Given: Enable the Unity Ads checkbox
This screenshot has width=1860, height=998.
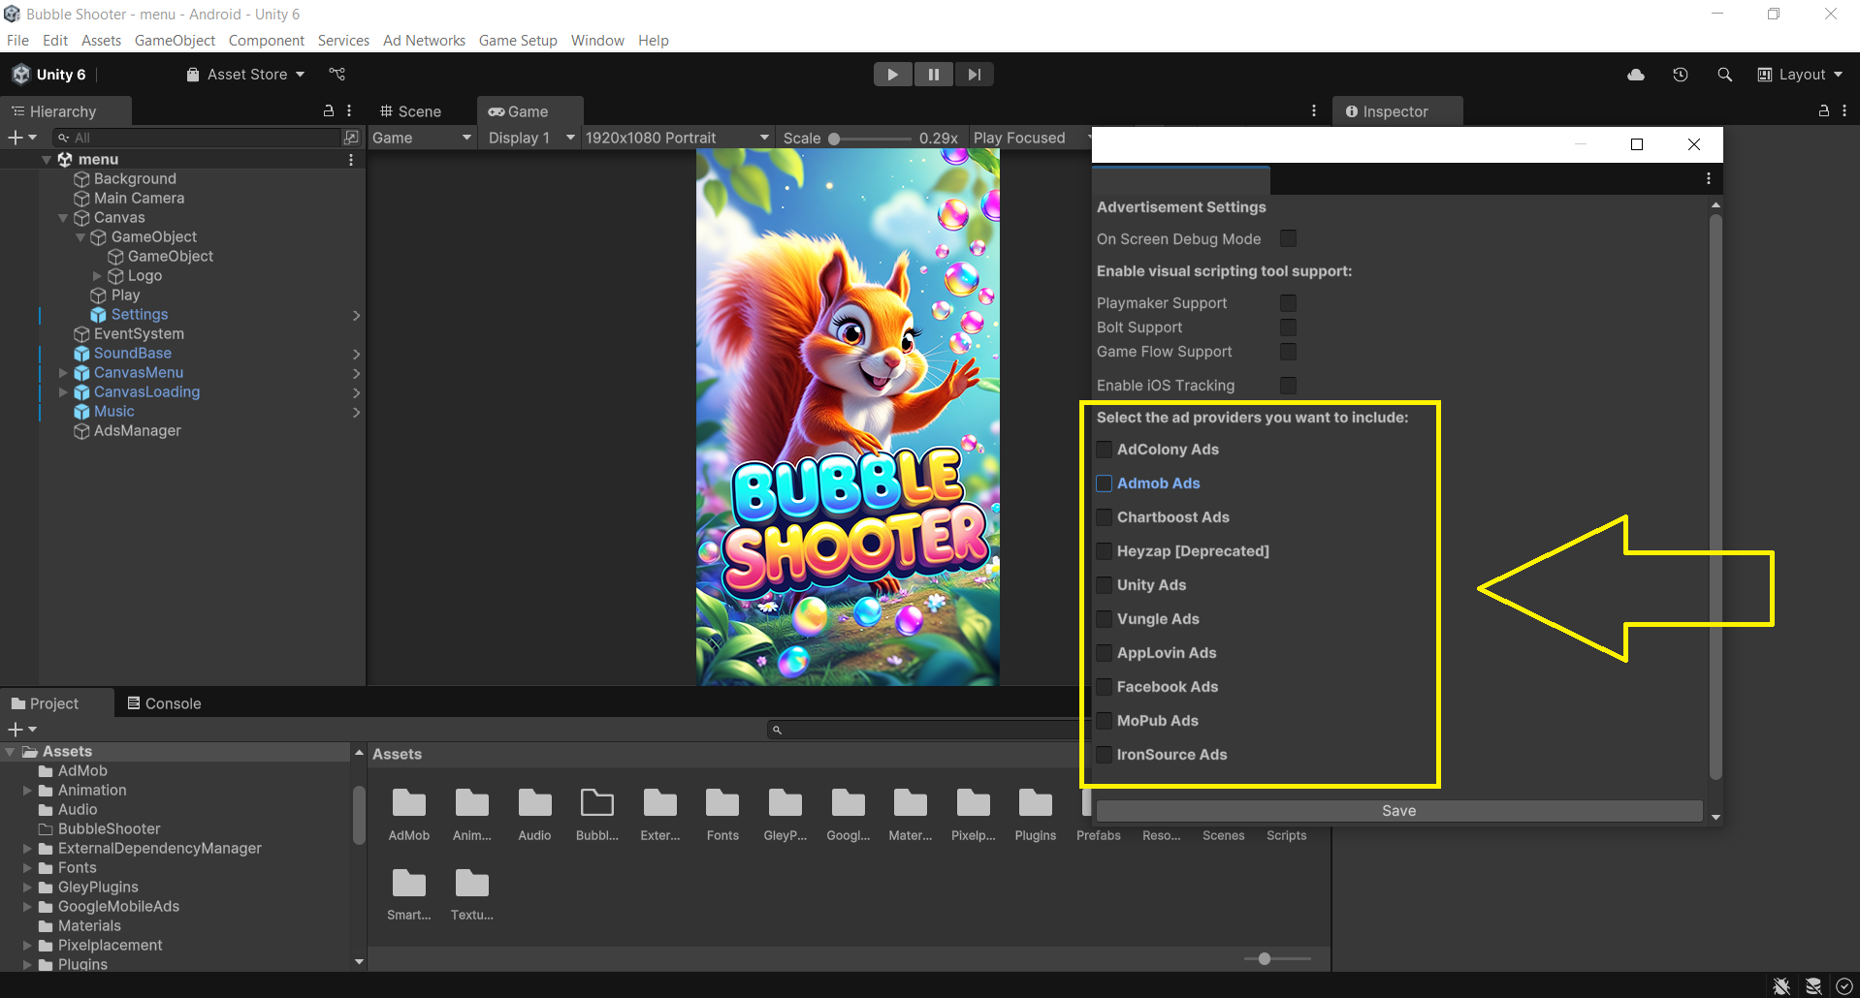Looking at the screenshot, I should pyautogui.click(x=1104, y=585).
